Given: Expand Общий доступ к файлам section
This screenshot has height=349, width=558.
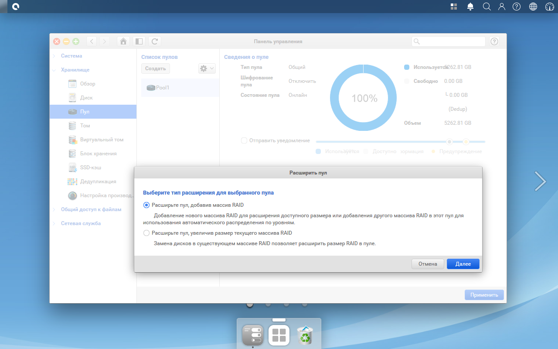Looking at the screenshot, I should [91, 209].
